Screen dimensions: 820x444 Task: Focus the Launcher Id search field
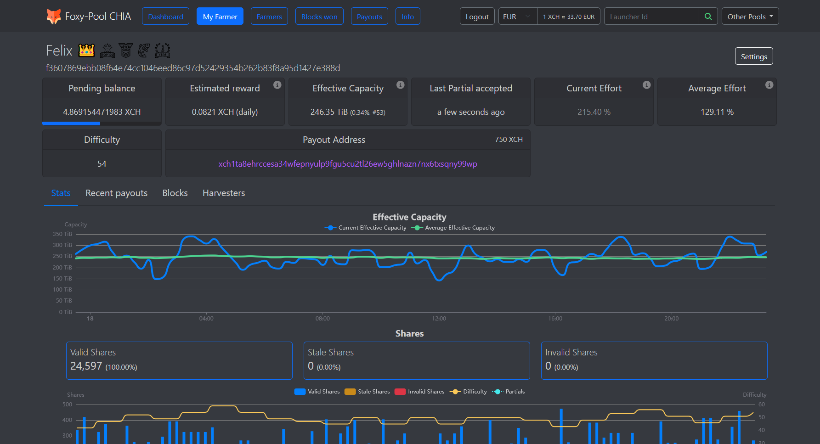(x=651, y=17)
